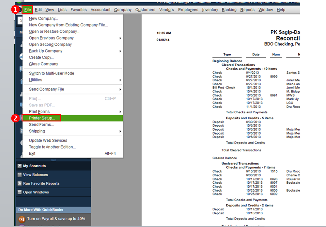Click the payroll promo icon

22,219
